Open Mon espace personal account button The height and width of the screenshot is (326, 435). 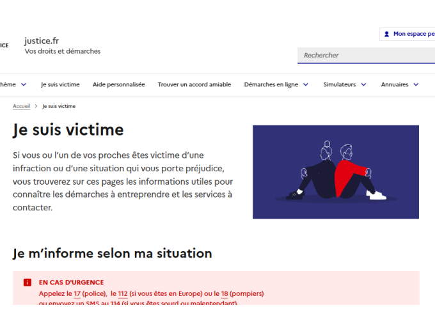[x=407, y=34]
